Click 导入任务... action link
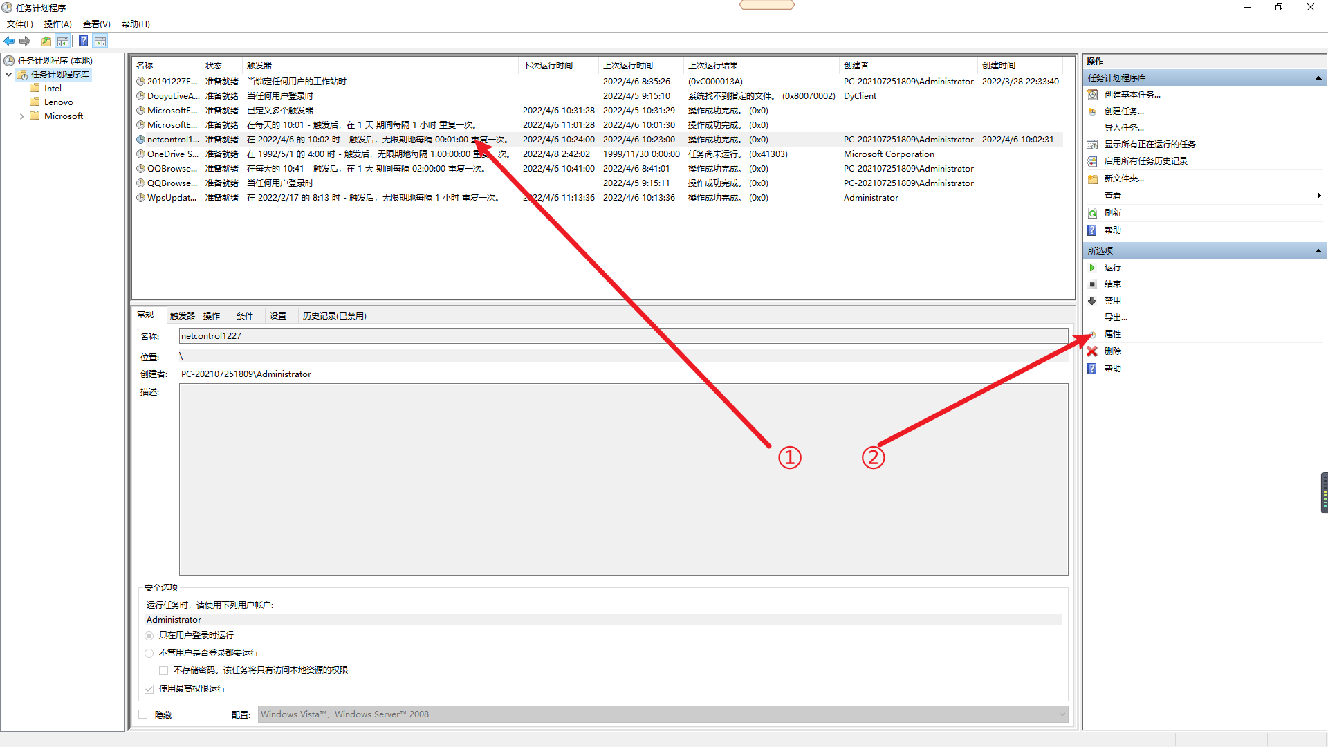 point(1124,128)
